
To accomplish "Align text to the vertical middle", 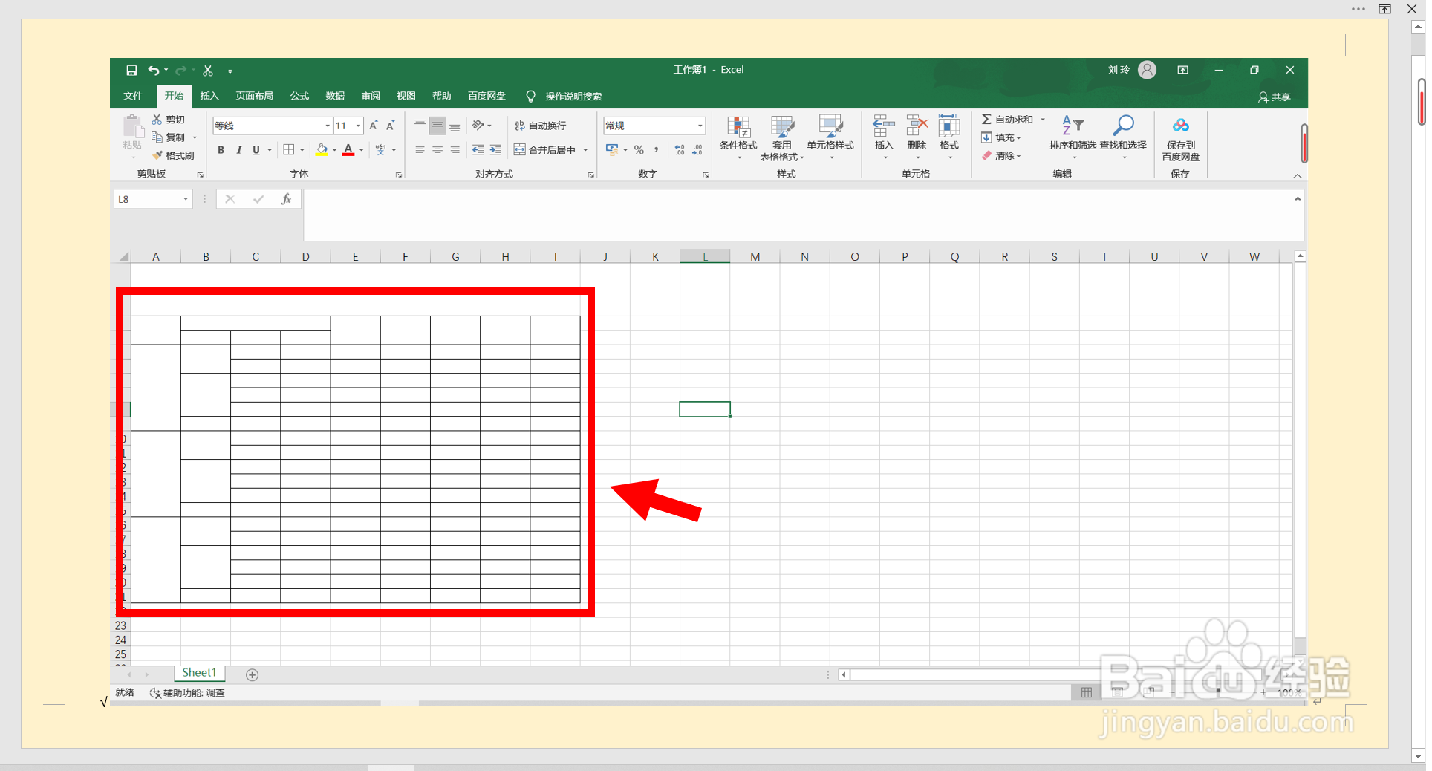I will tap(437, 126).
